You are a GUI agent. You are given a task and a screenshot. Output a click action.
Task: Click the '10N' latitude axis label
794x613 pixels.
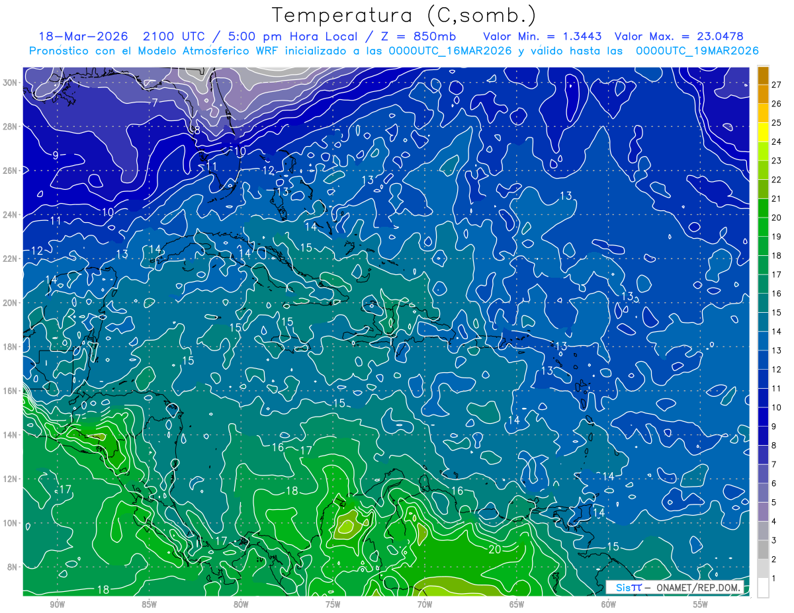pos(11,523)
